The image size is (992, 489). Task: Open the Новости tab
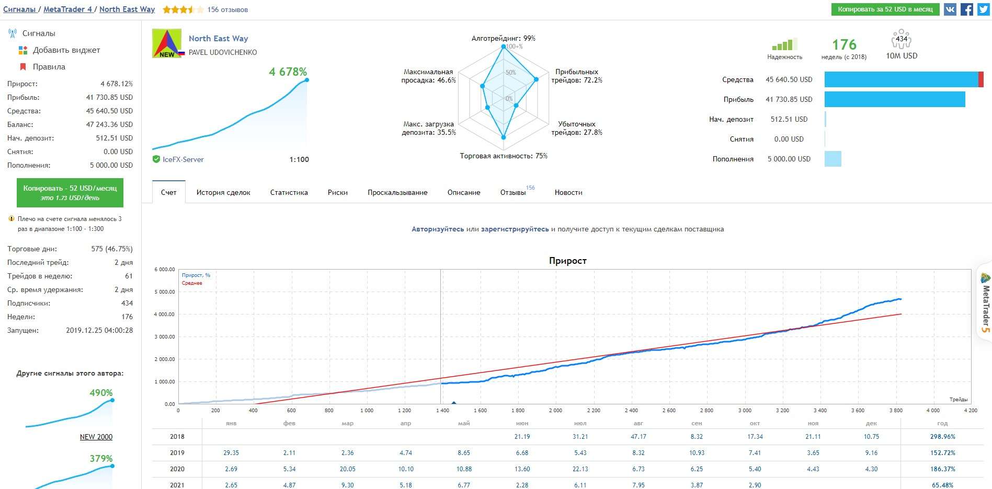click(568, 192)
